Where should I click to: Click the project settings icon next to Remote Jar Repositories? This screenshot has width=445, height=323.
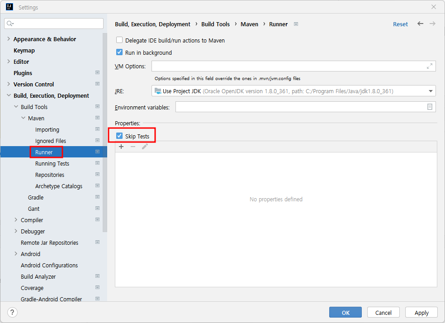(x=97, y=242)
